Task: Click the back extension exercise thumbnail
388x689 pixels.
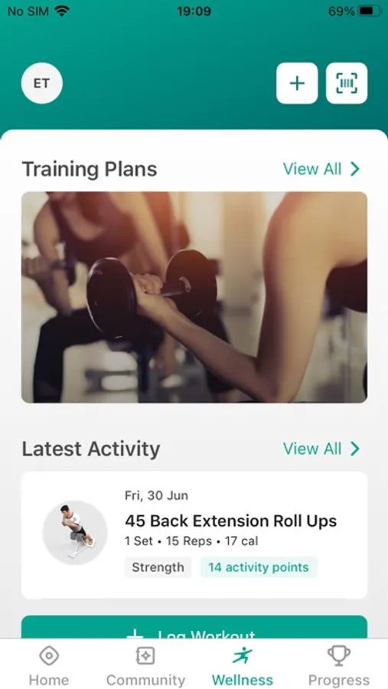Action: [x=75, y=533]
